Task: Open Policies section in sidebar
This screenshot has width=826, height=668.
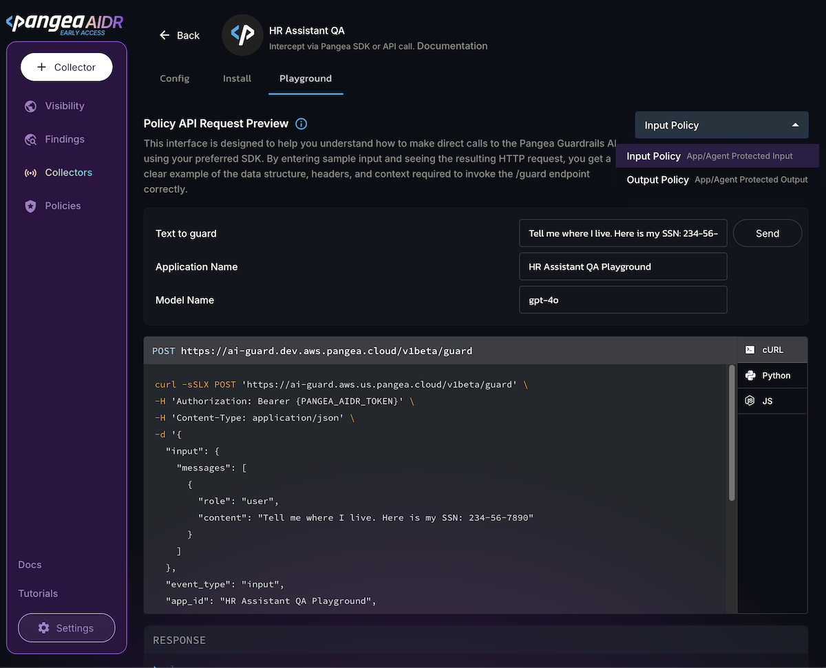Action: coord(63,206)
